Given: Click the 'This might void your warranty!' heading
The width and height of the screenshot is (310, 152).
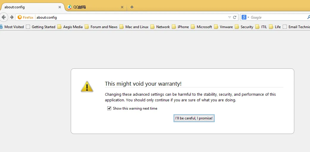Looking at the screenshot, I should pyautogui.click(x=143, y=84).
